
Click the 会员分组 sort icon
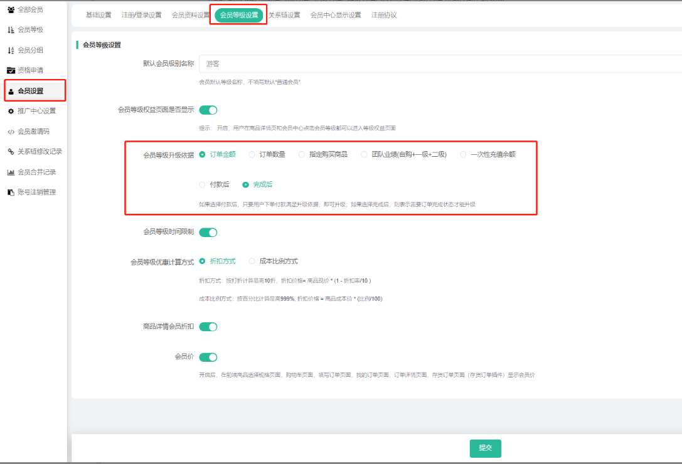11,50
